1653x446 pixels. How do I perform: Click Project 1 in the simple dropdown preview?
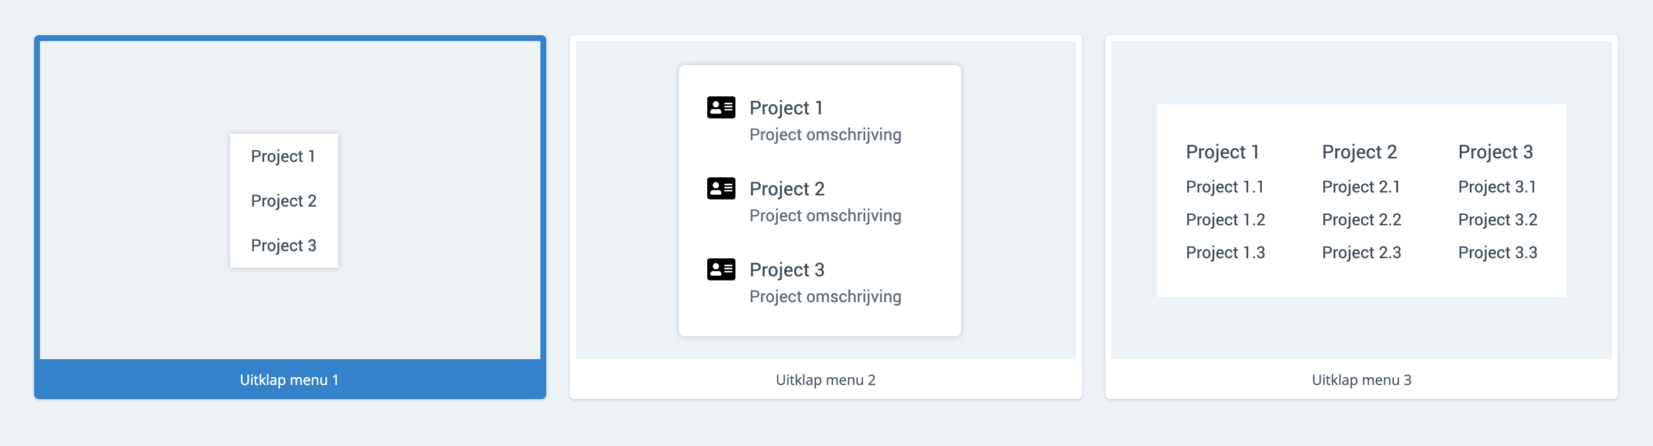283,156
